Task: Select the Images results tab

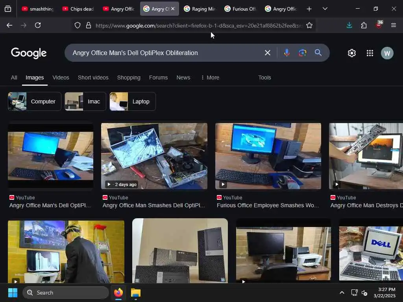Action: 35,77
